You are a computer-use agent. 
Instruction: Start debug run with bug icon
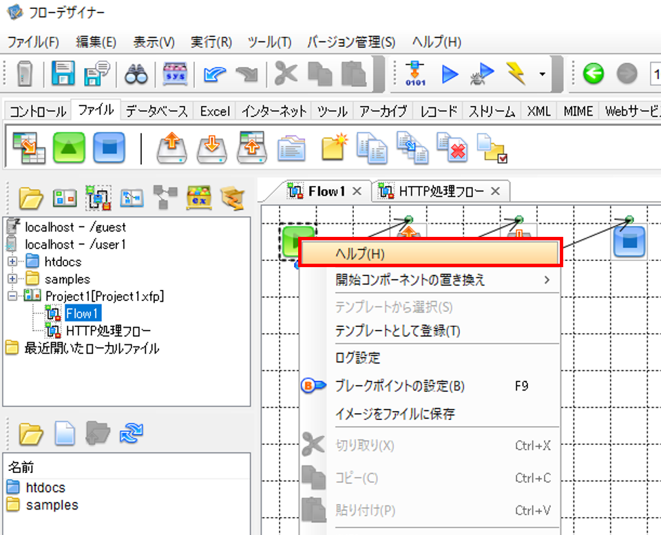click(482, 74)
